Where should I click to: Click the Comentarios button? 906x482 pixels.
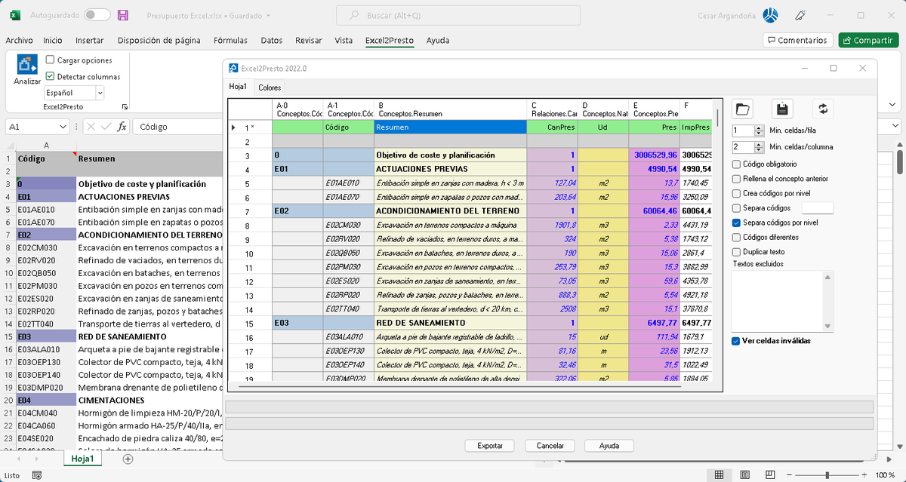point(798,41)
